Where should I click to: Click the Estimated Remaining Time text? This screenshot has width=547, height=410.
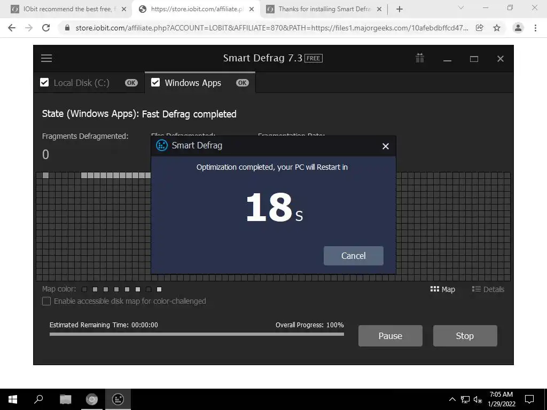point(104,325)
